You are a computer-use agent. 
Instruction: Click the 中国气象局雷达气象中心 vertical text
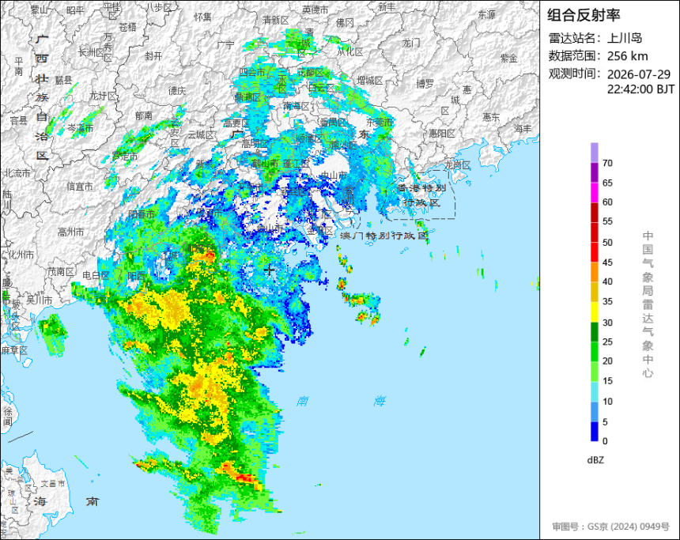click(x=648, y=304)
